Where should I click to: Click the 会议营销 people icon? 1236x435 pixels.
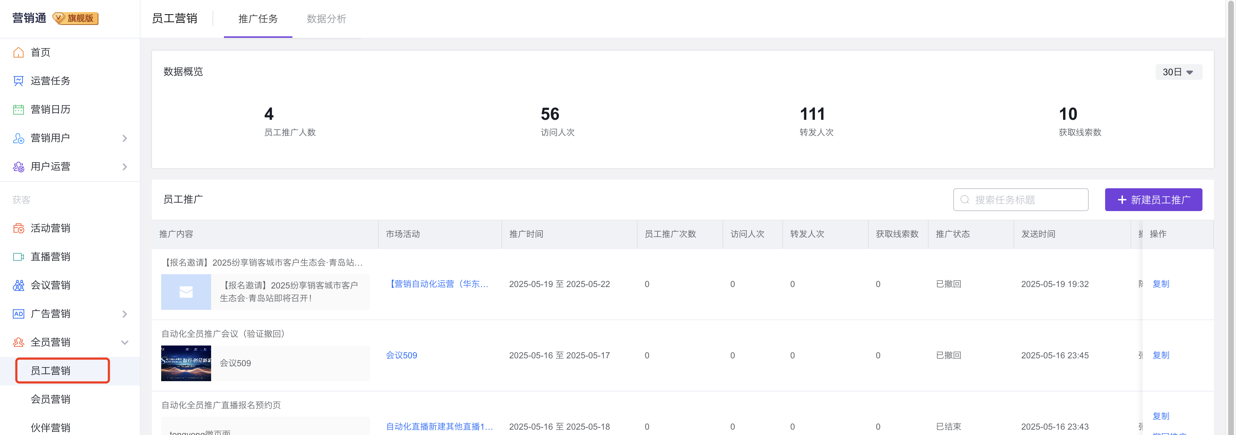[18, 285]
